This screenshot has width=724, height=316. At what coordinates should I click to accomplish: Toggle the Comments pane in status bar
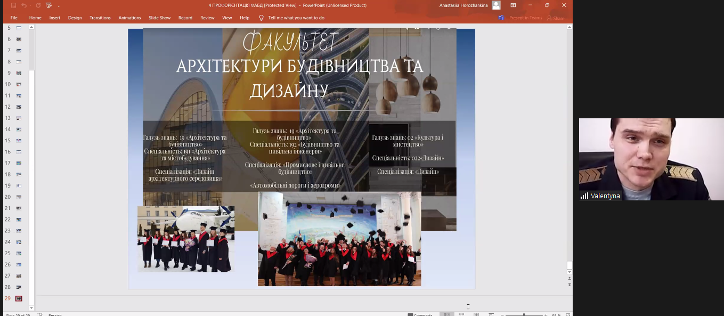click(420, 314)
